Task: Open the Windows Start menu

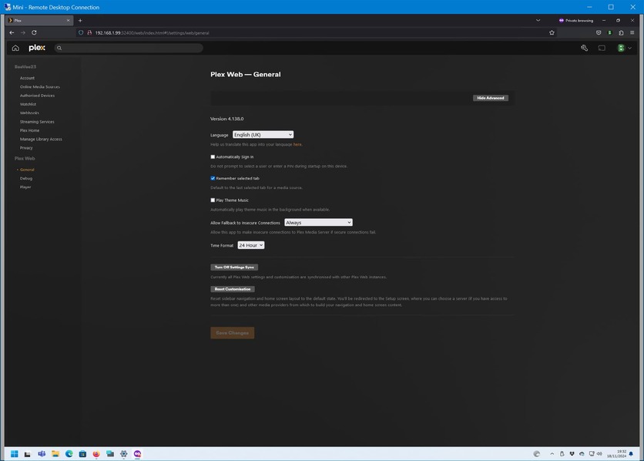Action: [x=15, y=454]
